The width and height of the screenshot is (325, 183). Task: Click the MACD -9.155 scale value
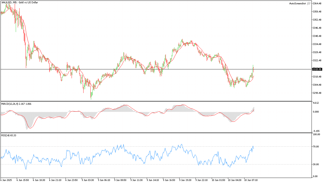316,131
